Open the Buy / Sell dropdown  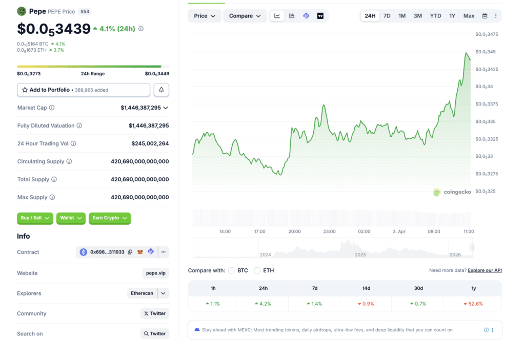tap(35, 218)
